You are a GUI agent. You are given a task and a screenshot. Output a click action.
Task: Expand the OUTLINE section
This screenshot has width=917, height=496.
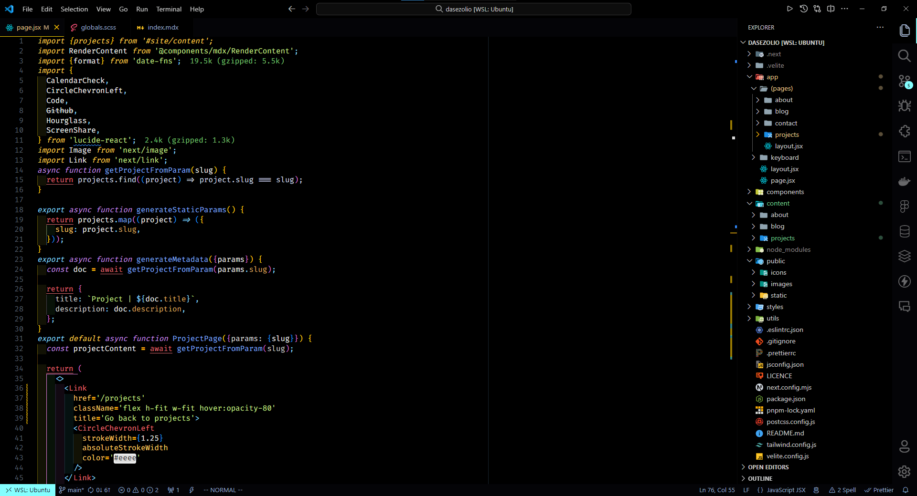click(760, 479)
